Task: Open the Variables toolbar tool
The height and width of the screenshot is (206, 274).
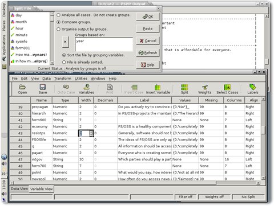Action: coord(86,89)
